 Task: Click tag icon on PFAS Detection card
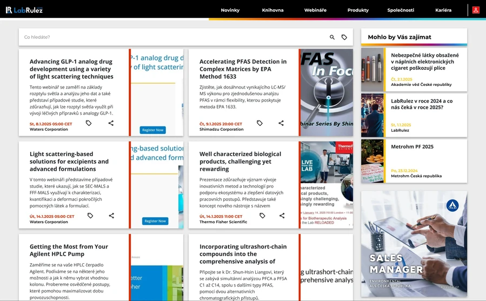[259, 123]
